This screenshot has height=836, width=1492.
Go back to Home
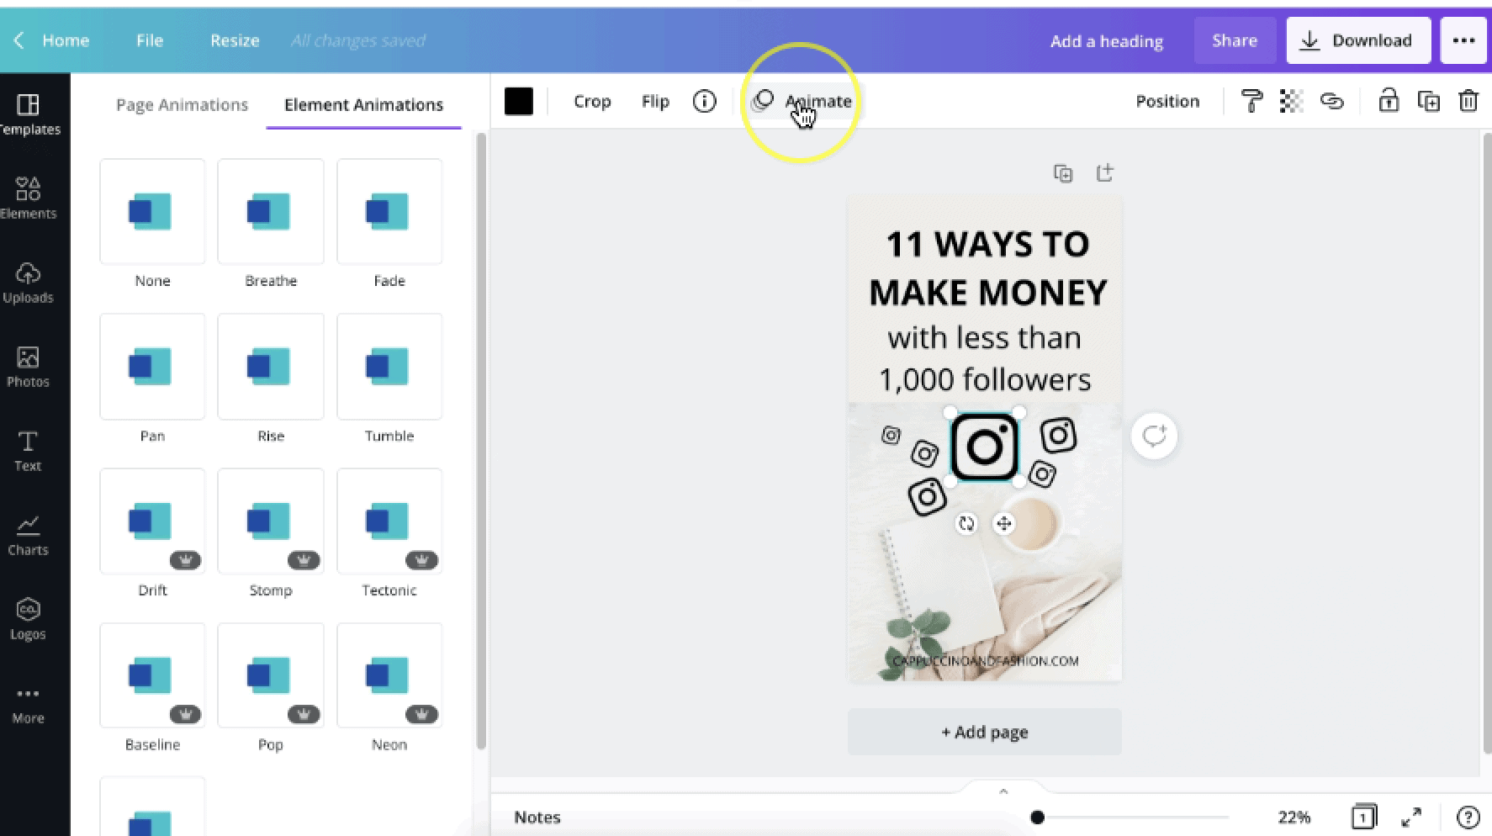click(52, 40)
